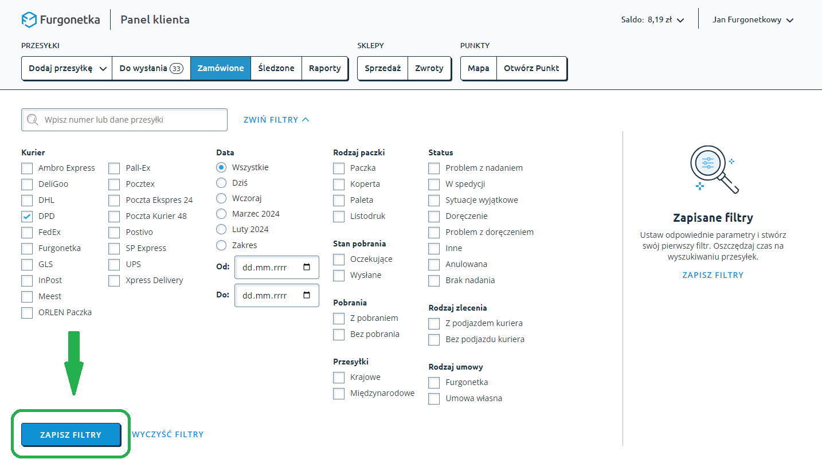The width and height of the screenshot is (822, 459).
Task: Open the Jan Furgonetkowy account menu
Action: [x=753, y=19]
